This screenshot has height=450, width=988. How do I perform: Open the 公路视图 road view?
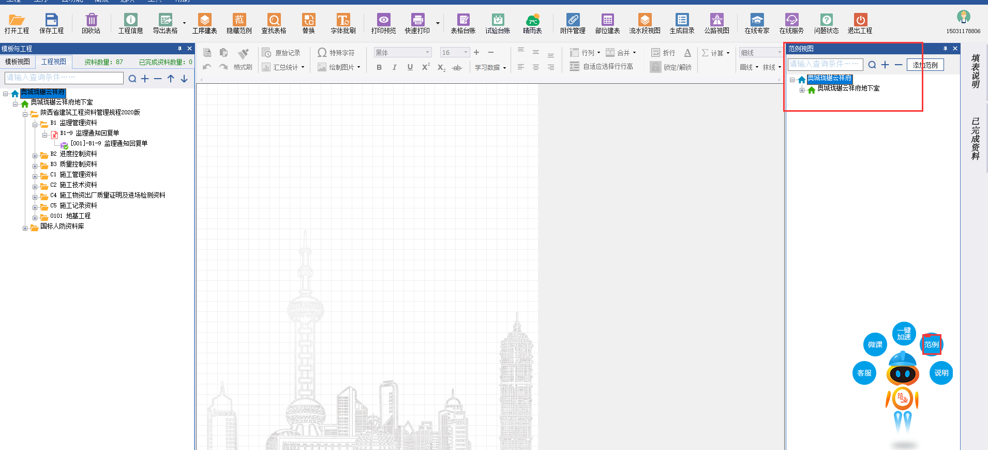pyautogui.click(x=716, y=24)
